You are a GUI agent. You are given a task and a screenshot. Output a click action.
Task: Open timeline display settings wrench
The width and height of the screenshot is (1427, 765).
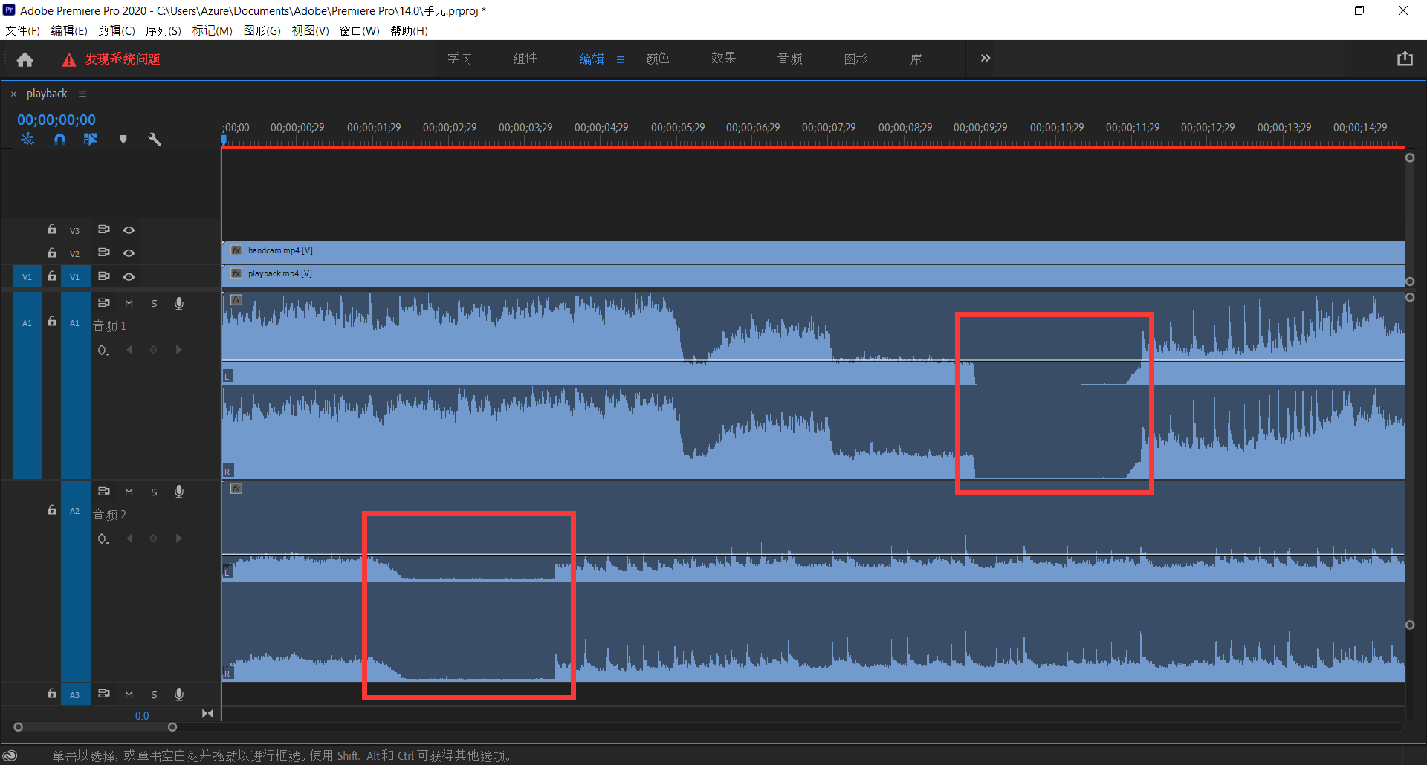click(x=155, y=139)
